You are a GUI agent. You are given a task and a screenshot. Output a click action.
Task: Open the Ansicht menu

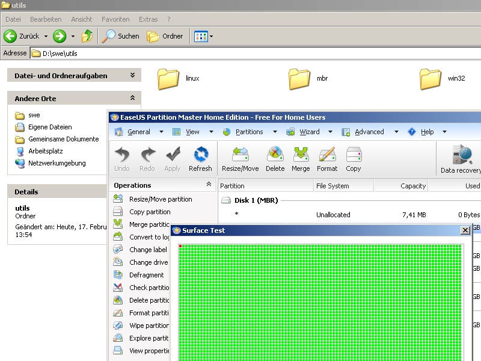[82, 19]
